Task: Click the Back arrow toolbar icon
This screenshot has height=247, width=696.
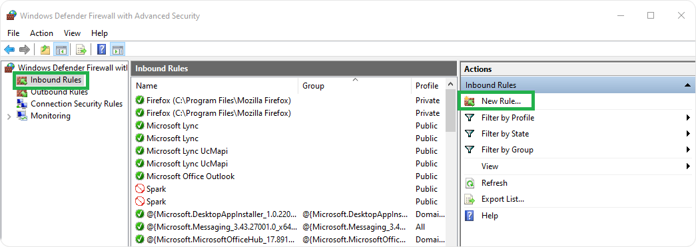Action: (9, 49)
